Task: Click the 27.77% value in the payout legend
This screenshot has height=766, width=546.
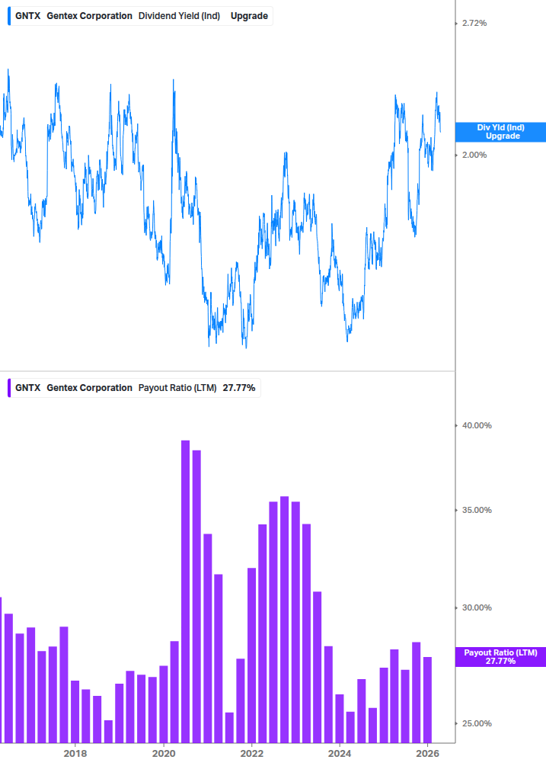Action: click(239, 388)
